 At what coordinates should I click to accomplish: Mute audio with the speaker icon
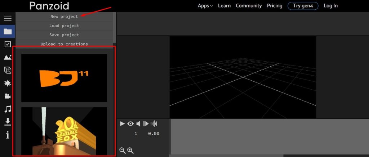tap(138, 124)
